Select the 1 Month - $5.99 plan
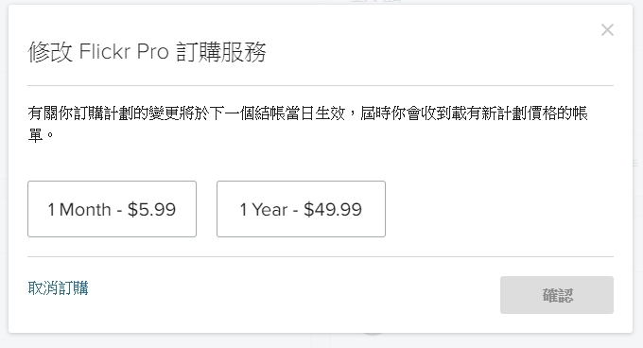The width and height of the screenshot is (643, 348). click(x=112, y=209)
